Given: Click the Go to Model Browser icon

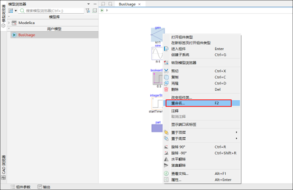Looking at the screenshot, I should coord(166,63).
